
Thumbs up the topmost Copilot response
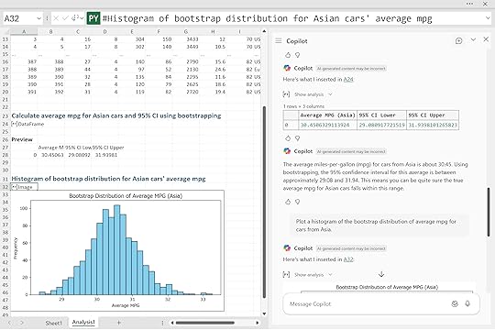288,55
